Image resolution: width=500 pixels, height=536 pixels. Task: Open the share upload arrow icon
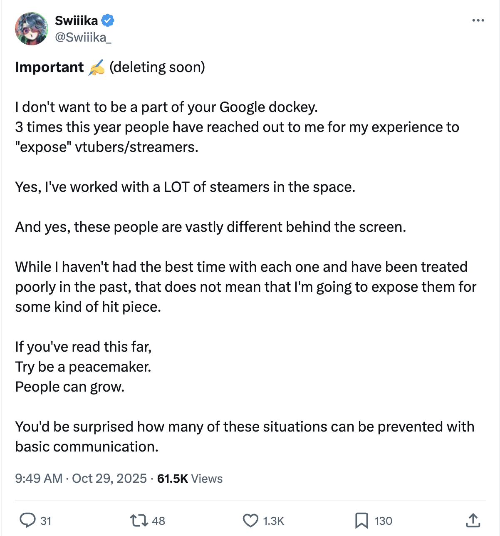[x=473, y=520]
